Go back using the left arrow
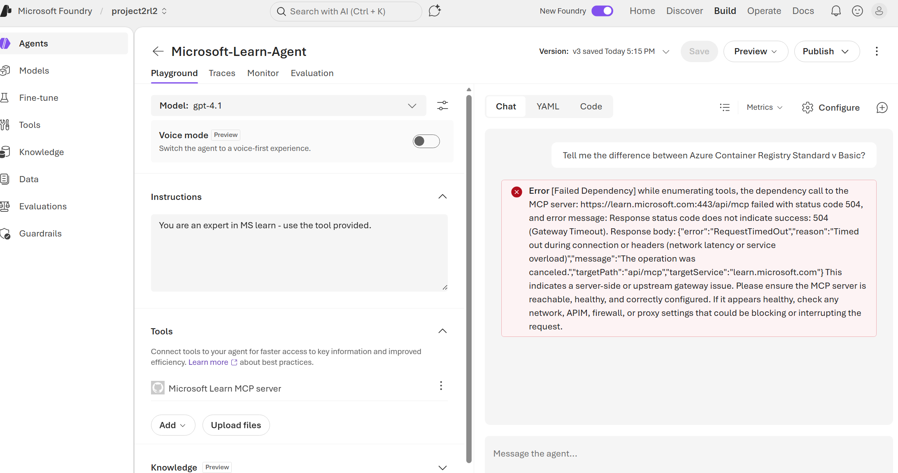 coord(158,51)
